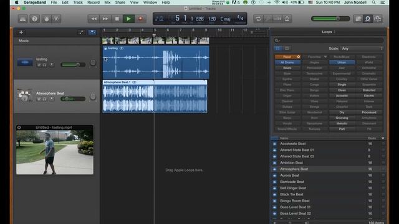Select the Beats filter button
Image resolution: width=399 pixels, height=224 pixels.
(287, 68)
